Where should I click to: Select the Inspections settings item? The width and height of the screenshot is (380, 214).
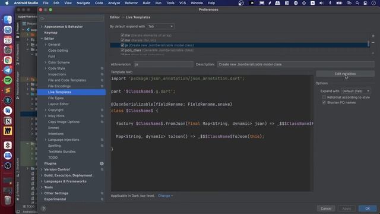(x=57, y=74)
